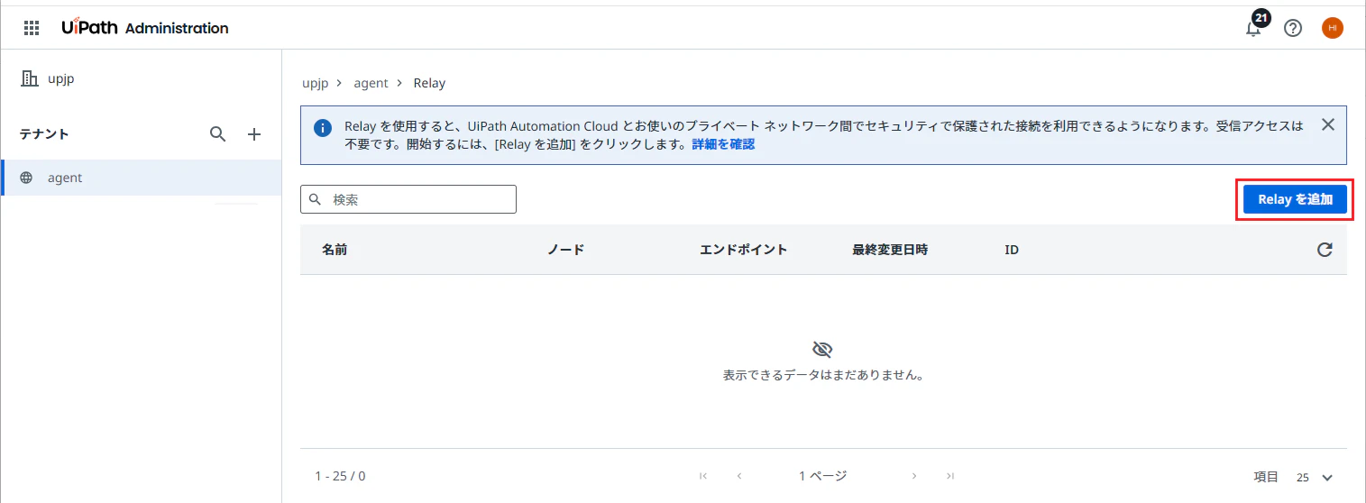1366x503 pixels.
Task: Open items per page dropdown showing 25
Action: [1316, 477]
